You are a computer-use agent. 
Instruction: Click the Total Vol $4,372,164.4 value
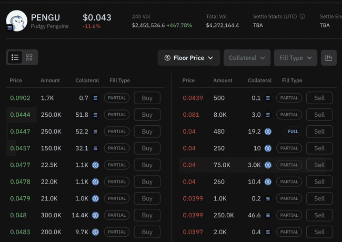[222, 25]
